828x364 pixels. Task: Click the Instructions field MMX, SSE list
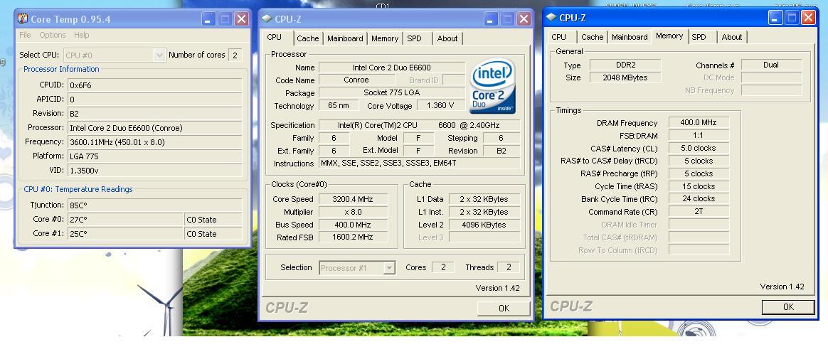click(x=419, y=164)
